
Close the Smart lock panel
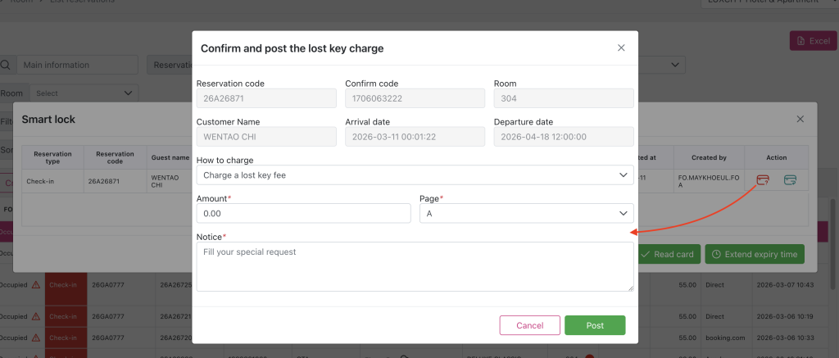800,120
